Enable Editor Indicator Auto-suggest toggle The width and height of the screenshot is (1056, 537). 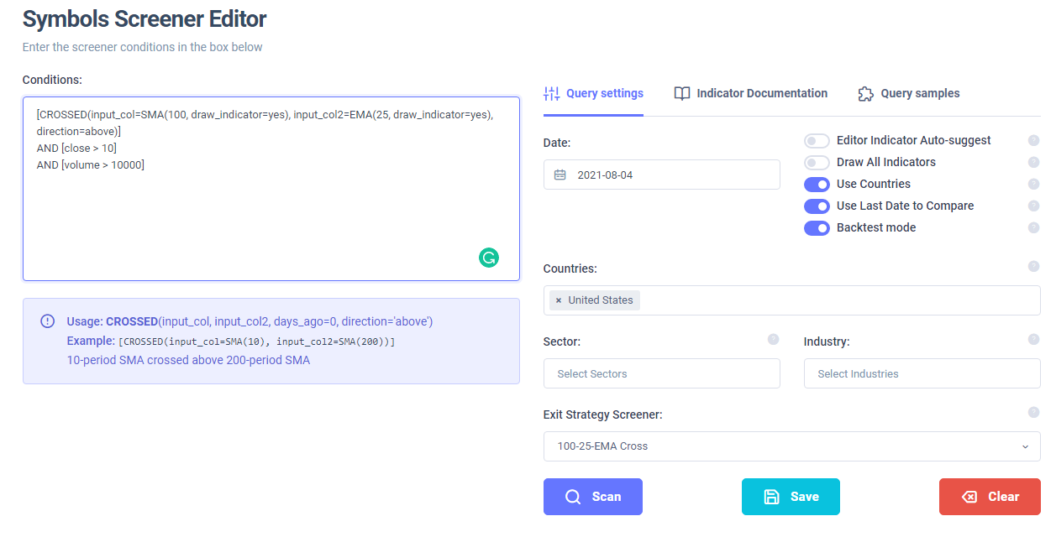pyautogui.click(x=817, y=141)
